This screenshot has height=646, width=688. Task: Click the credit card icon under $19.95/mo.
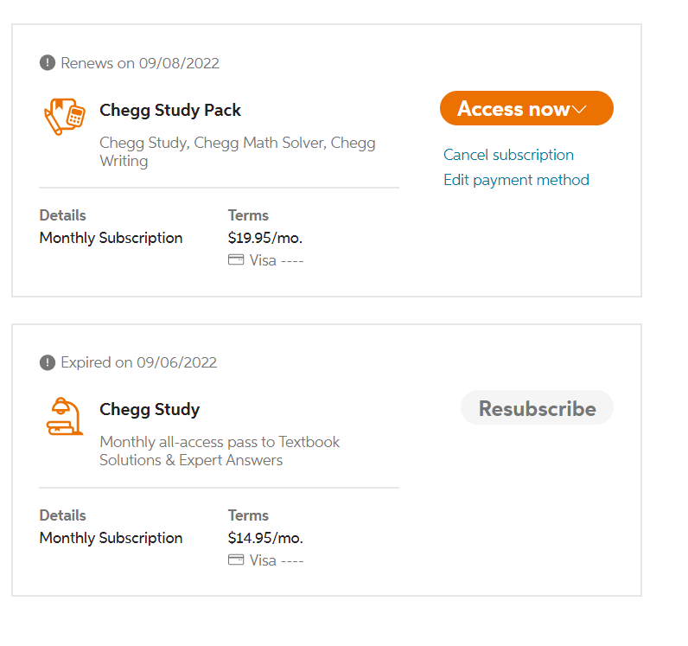(x=236, y=259)
